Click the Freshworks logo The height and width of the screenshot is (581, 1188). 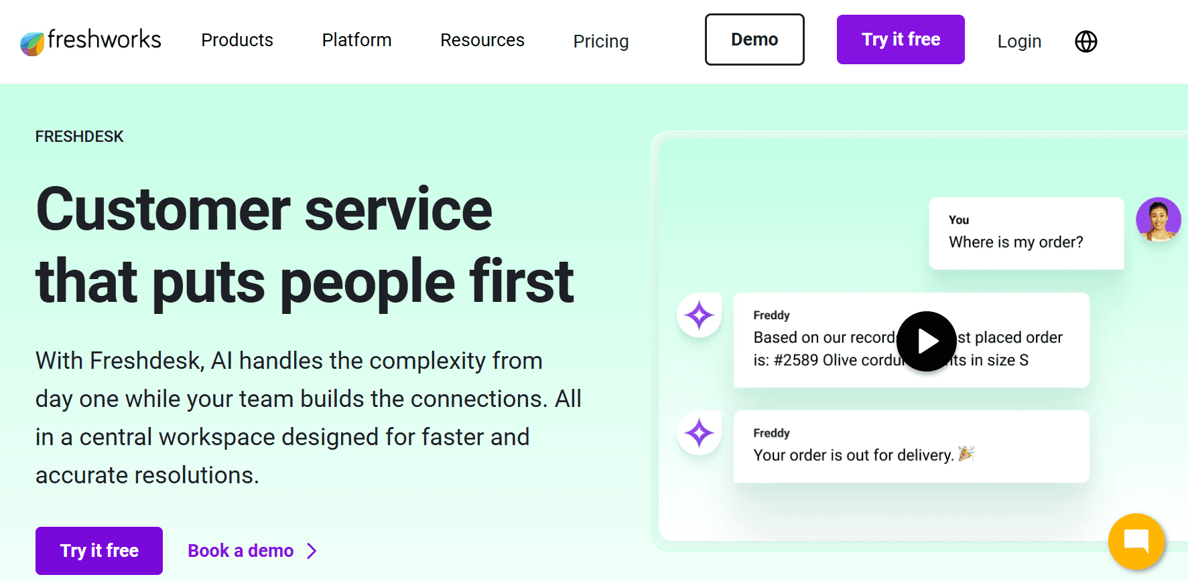90,41
